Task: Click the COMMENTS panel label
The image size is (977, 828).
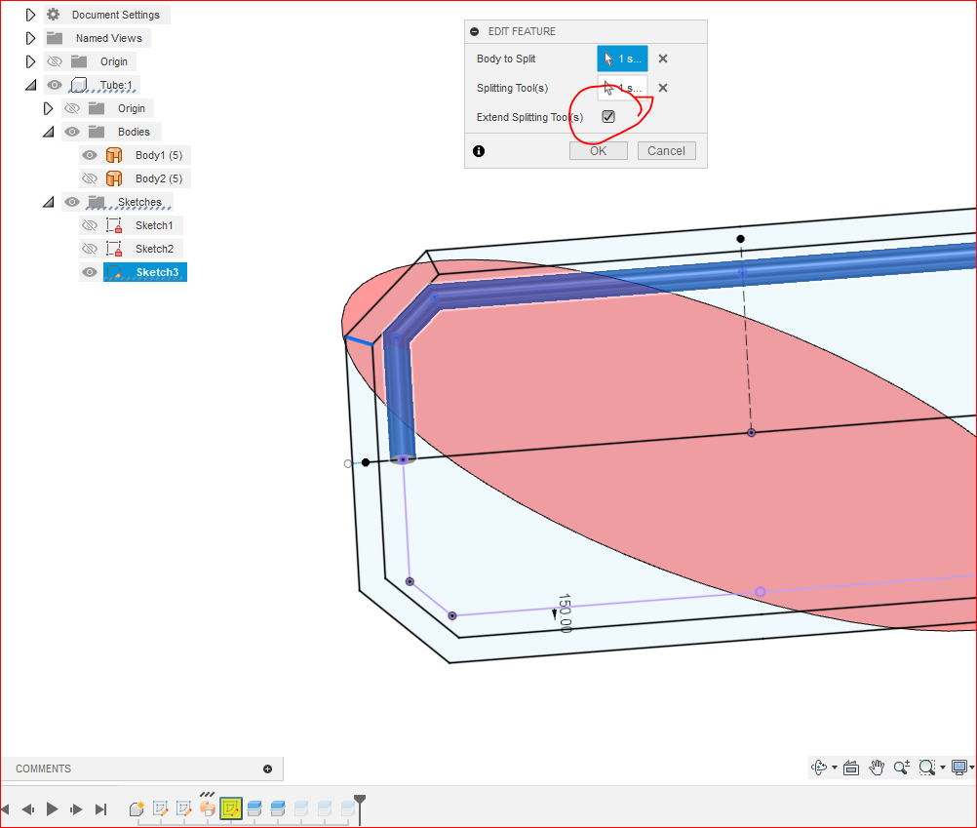Action: 44,769
